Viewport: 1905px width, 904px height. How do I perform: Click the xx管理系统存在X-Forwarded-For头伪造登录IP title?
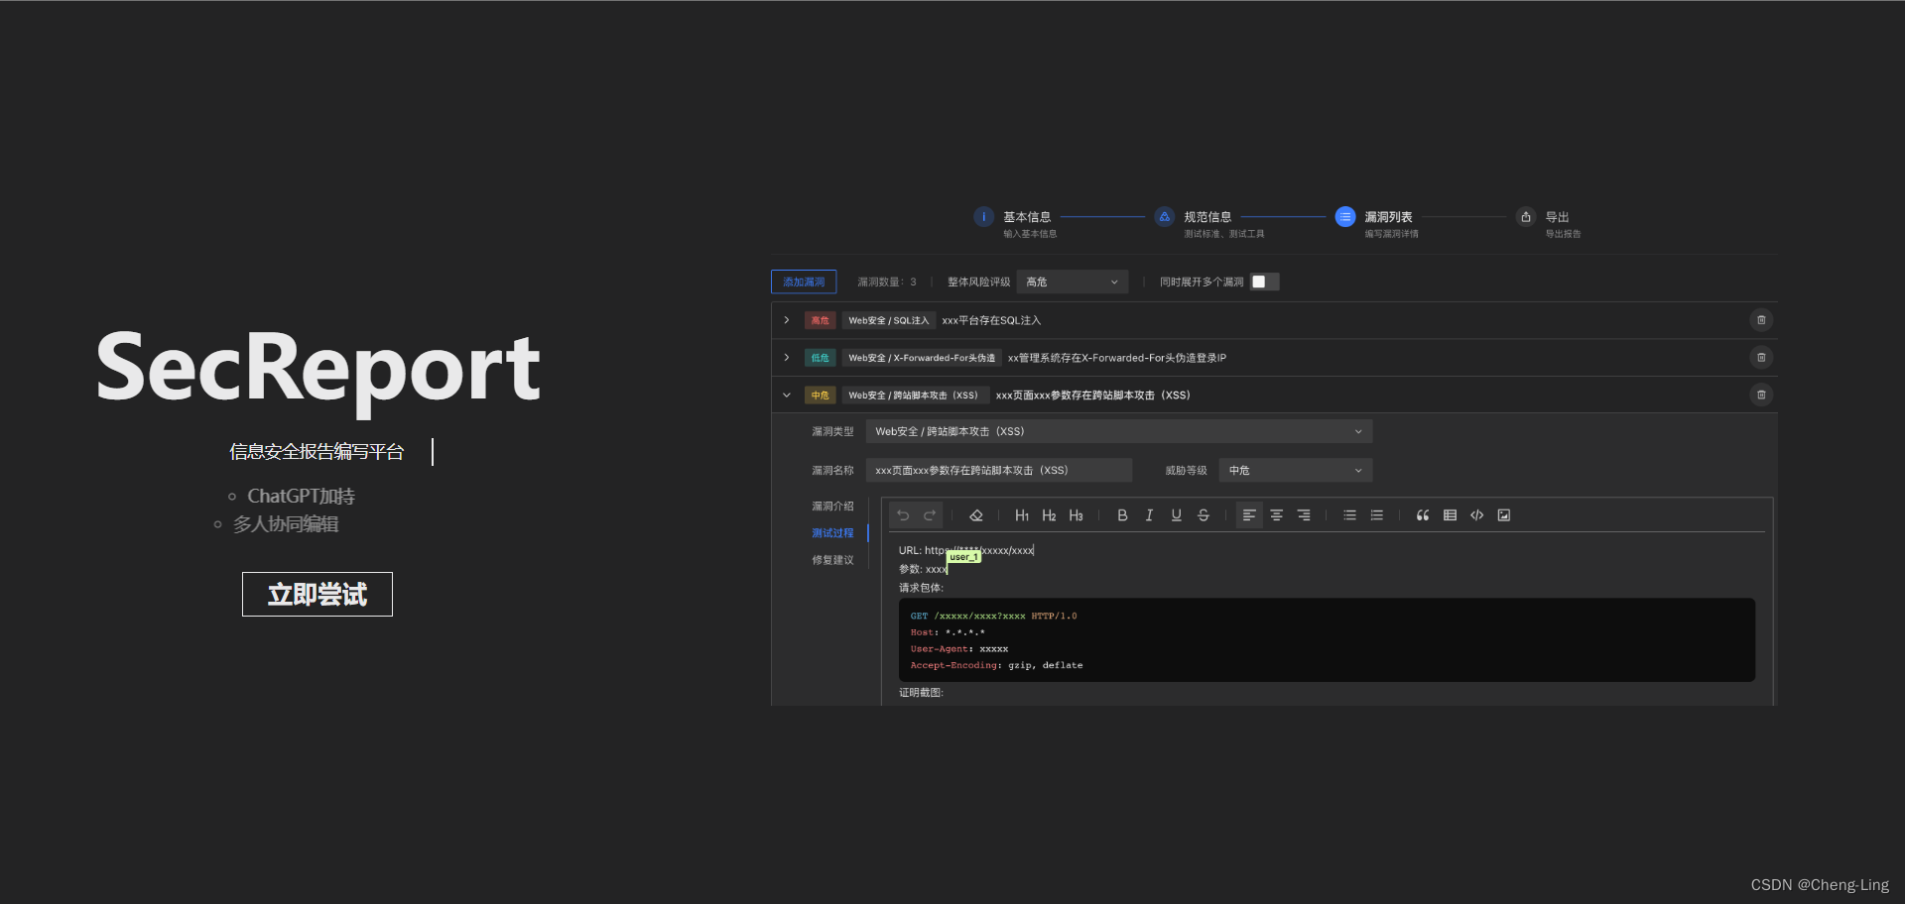1117,358
